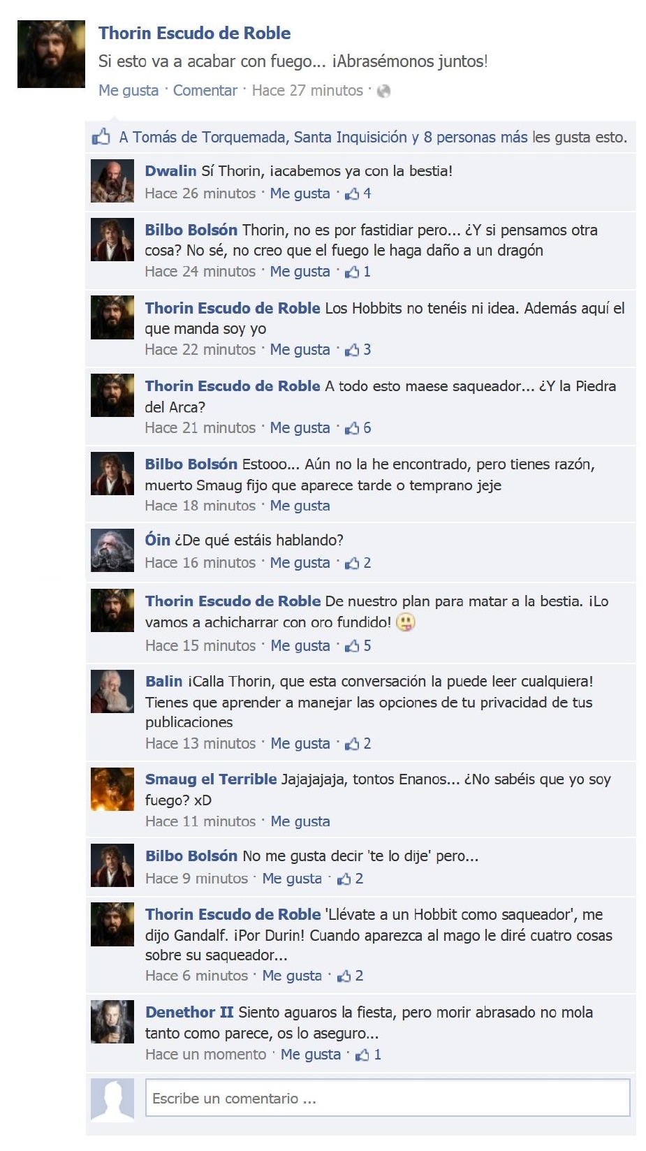Like Smaug el Terrible's comment
This screenshot has width=646, height=1151.
coord(300,822)
